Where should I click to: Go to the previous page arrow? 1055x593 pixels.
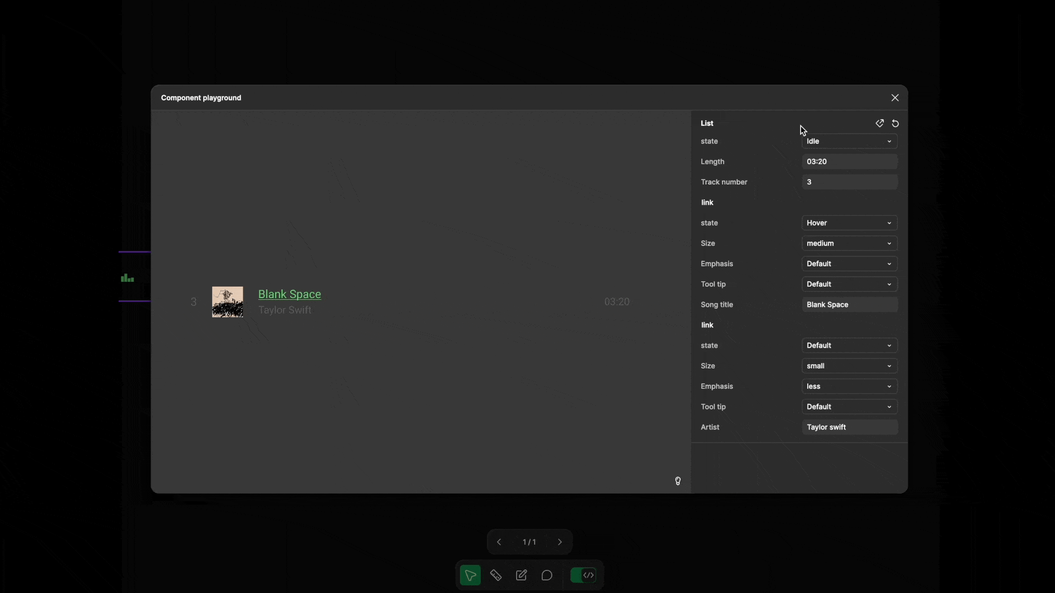[x=499, y=542]
